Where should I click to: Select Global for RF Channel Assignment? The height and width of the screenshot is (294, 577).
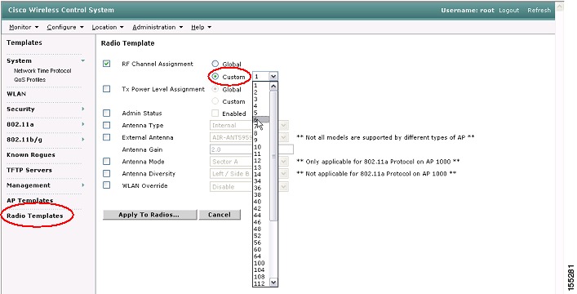click(x=215, y=64)
